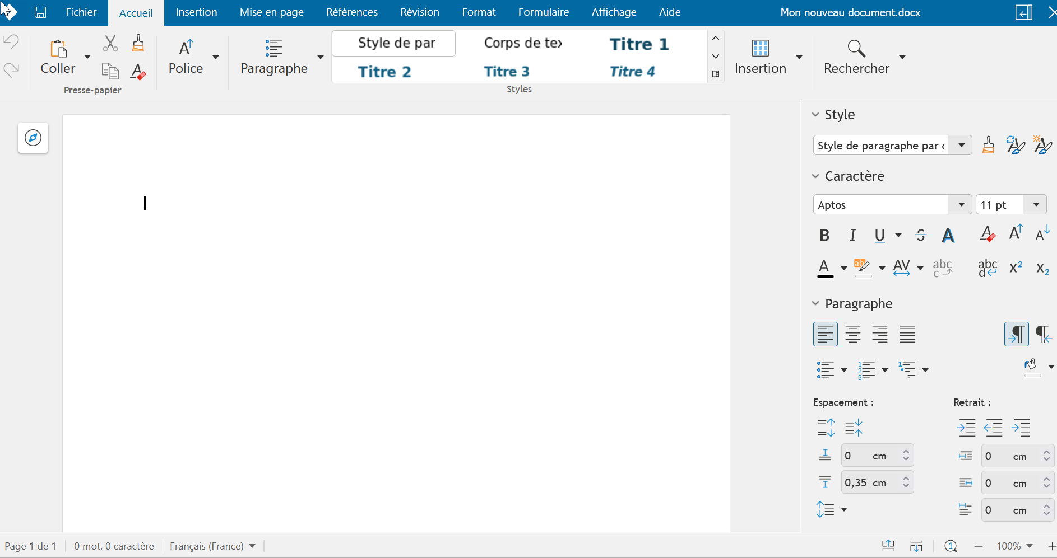Decrease font size in sidebar
This screenshot has width=1057, height=558.
1042,233
